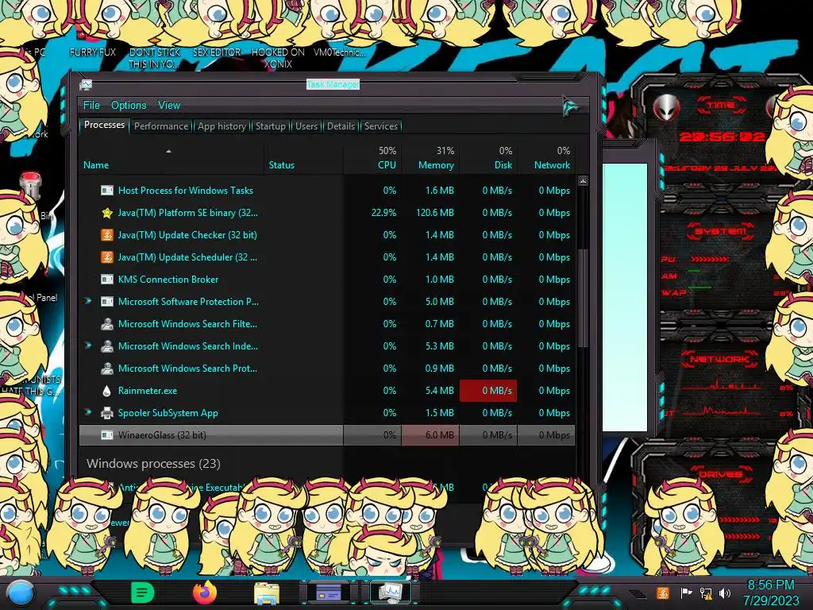Click the Java Update Scheduler icon
Viewport: 813px width, 610px height.
tap(107, 257)
